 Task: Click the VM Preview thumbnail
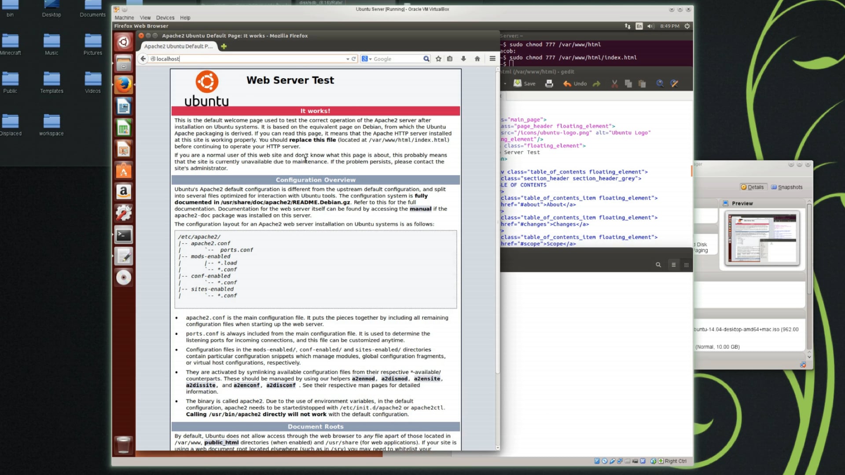pos(762,238)
